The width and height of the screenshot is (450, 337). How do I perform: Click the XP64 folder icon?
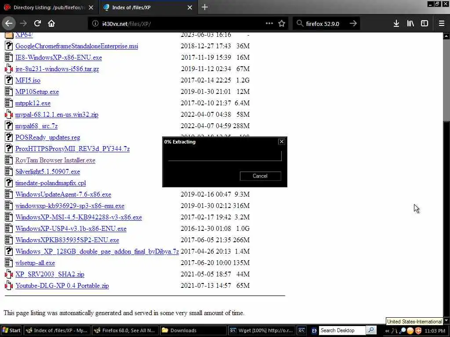coord(9,35)
